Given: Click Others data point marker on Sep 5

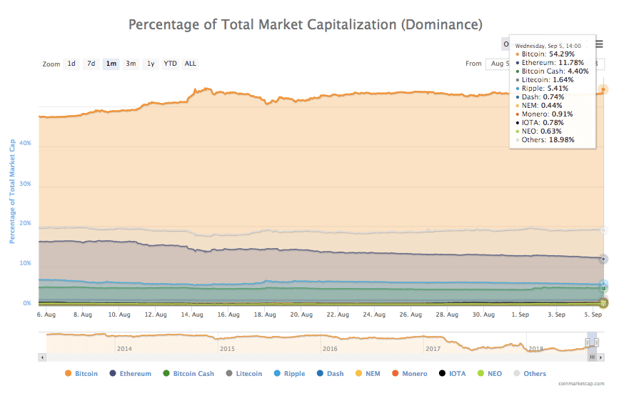Looking at the screenshot, I should pyautogui.click(x=603, y=230).
